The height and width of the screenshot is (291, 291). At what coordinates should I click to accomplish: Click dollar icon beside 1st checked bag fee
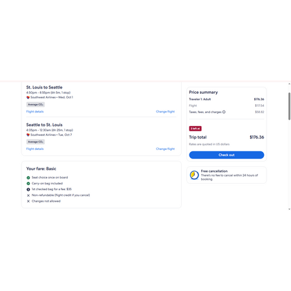(x=28, y=189)
